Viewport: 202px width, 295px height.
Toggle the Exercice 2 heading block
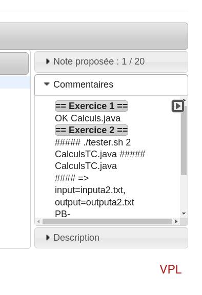pos(91,130)
